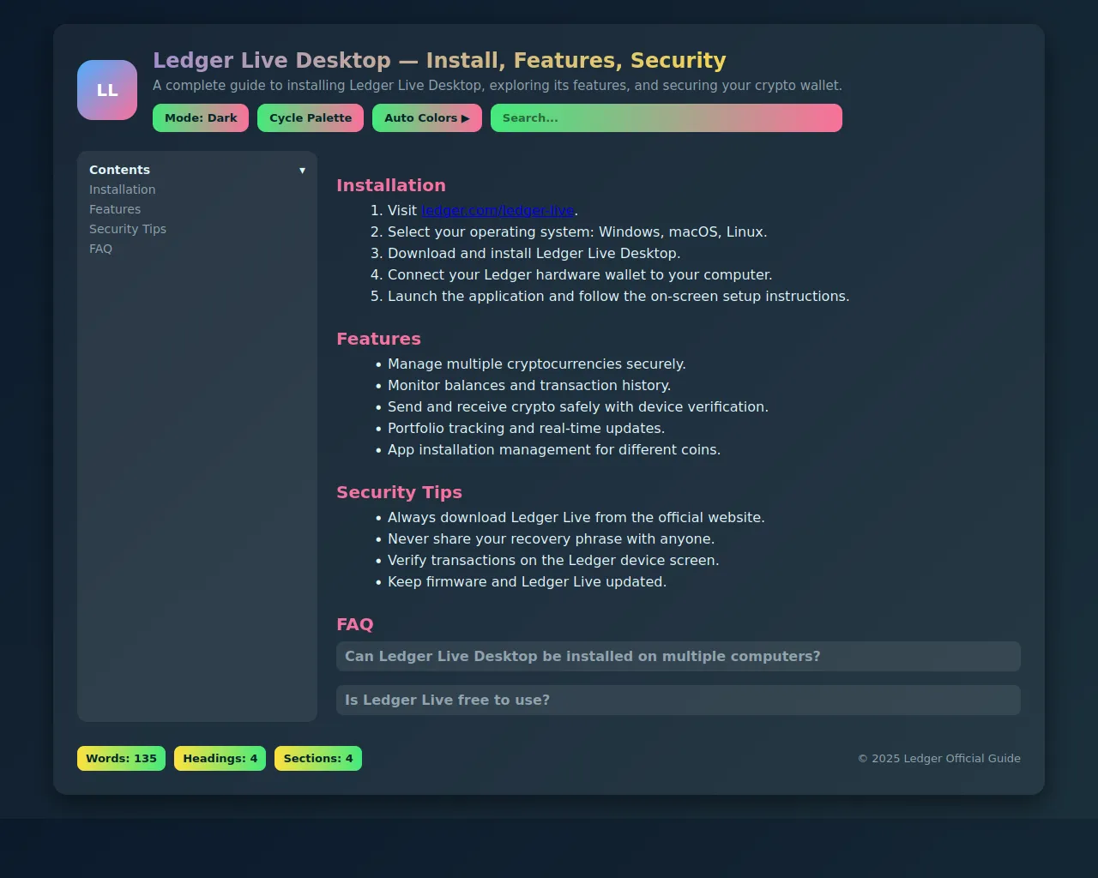Screen dimensions: 1098x878
Task: Click 'Manage multiple cryptocurrencies securely' item
Action: (x=537, y=364)
